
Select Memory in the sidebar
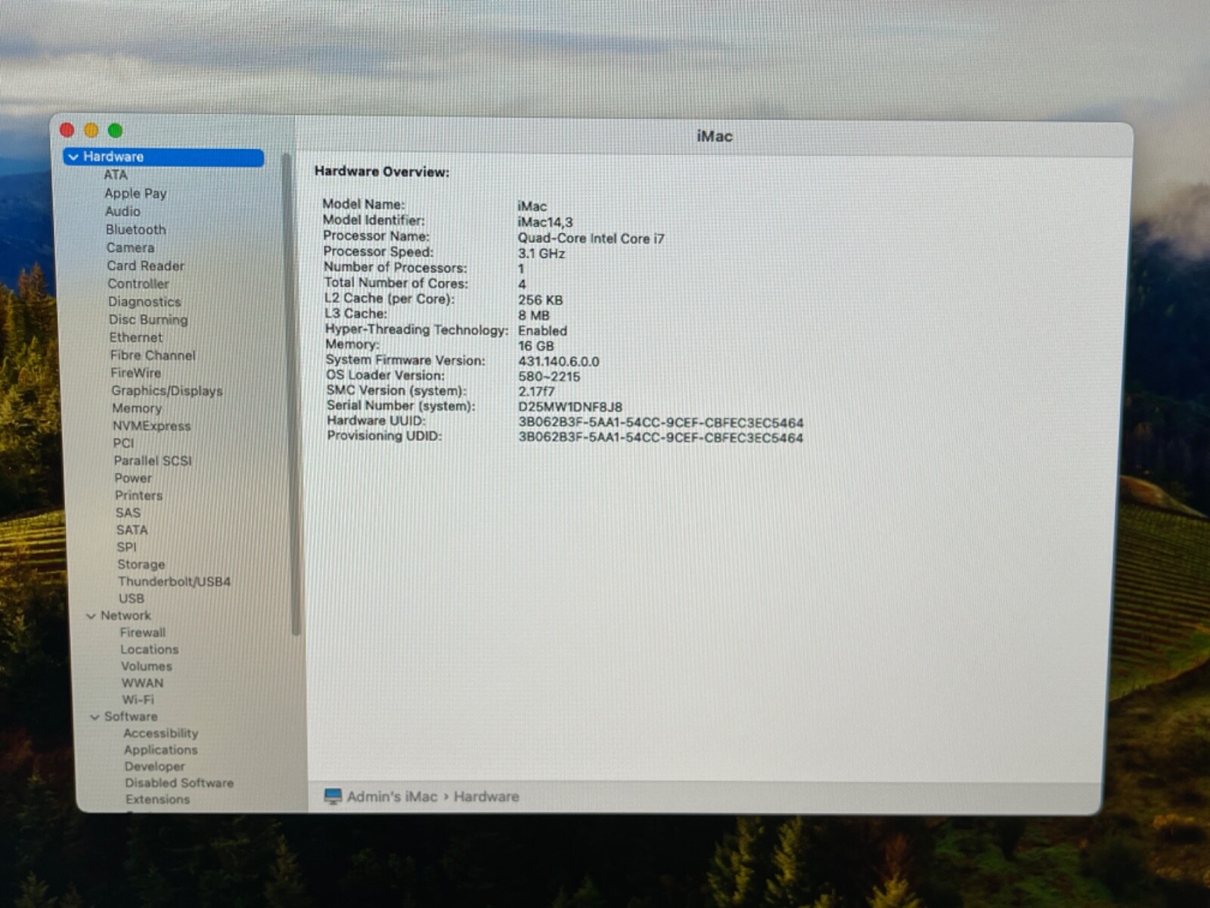[137, 408]
